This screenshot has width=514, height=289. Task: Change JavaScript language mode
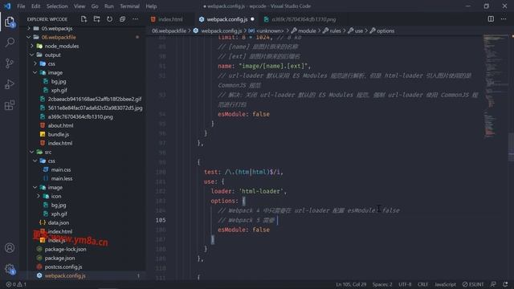point(445,284)
